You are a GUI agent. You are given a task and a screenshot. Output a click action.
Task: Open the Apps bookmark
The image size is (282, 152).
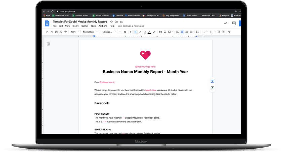click(46, 15)
